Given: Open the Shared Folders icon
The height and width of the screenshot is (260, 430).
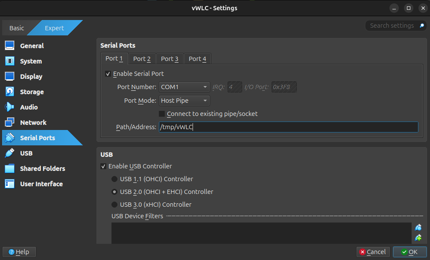Looking at the screenshot, I should tap(10, 168).
